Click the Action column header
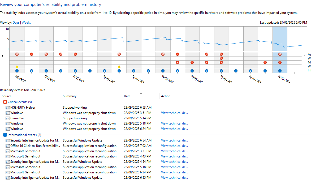Image resolution: width=311 pixels, height=188 pixels. (175, 96)
